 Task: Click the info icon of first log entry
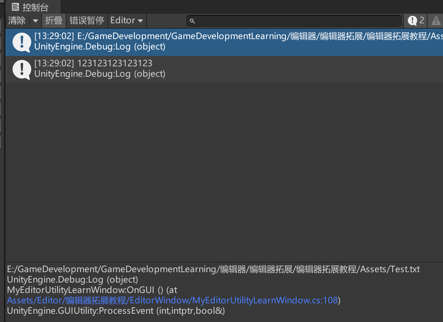click(x=22, y=42)
